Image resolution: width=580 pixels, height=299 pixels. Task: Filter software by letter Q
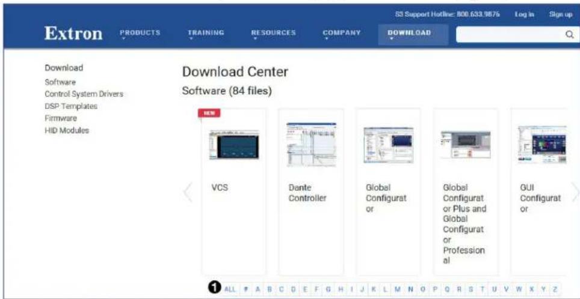point(447,289)
